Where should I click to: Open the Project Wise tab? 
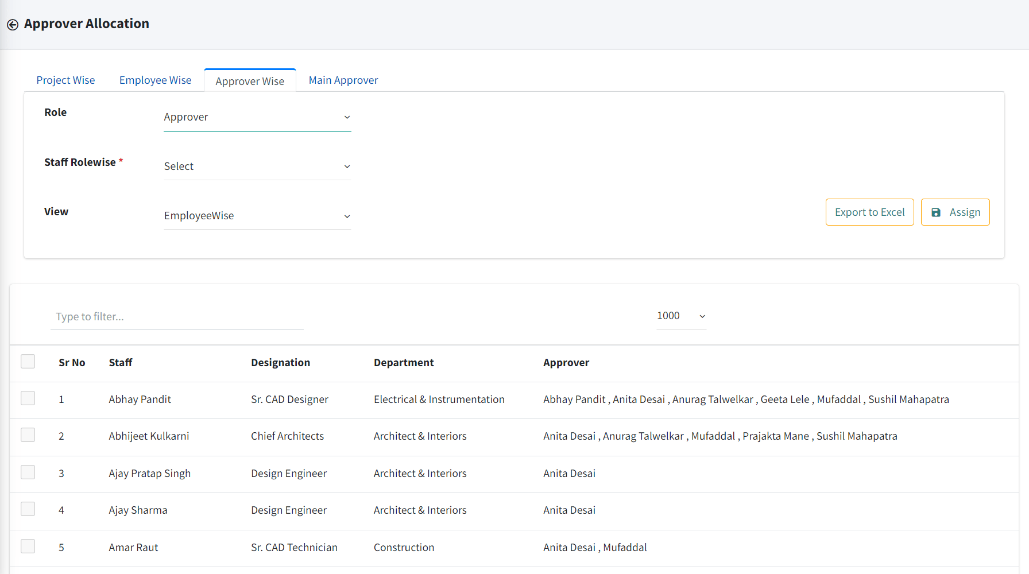point(65,80)
